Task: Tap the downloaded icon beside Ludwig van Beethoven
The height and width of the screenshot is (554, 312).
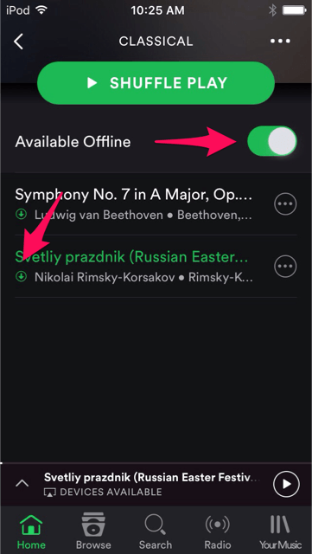Action: point(22,214)
